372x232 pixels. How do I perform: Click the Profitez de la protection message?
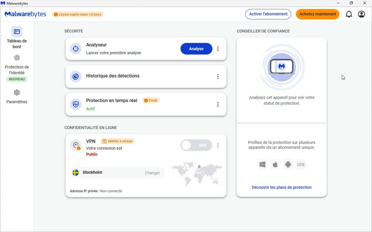point(281,145)
